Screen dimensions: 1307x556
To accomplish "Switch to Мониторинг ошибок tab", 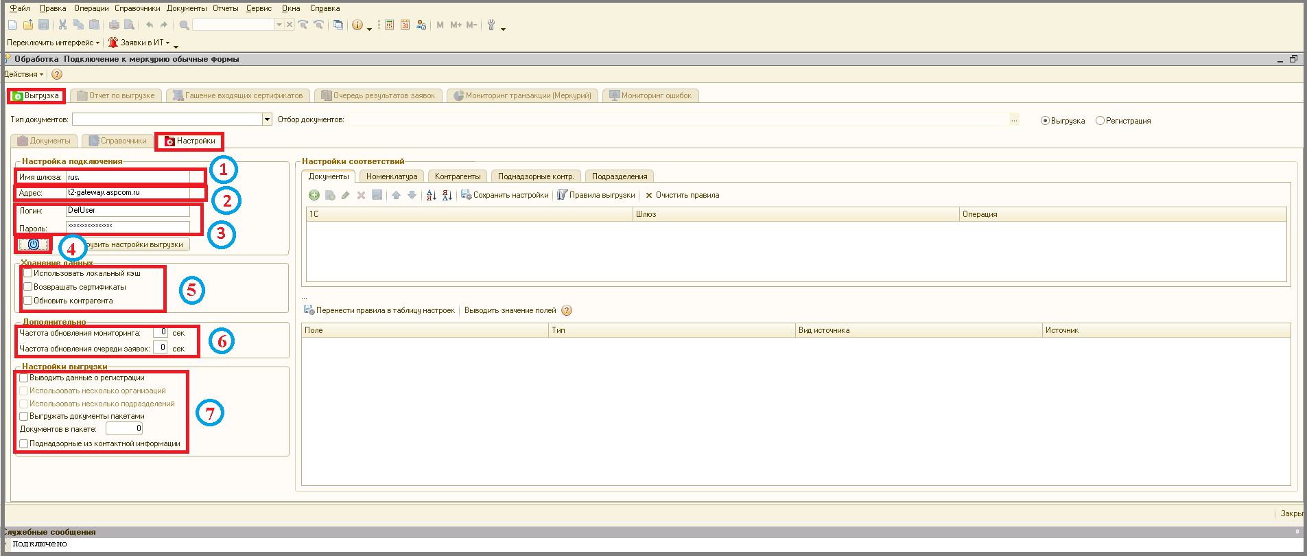I will 650,95.
